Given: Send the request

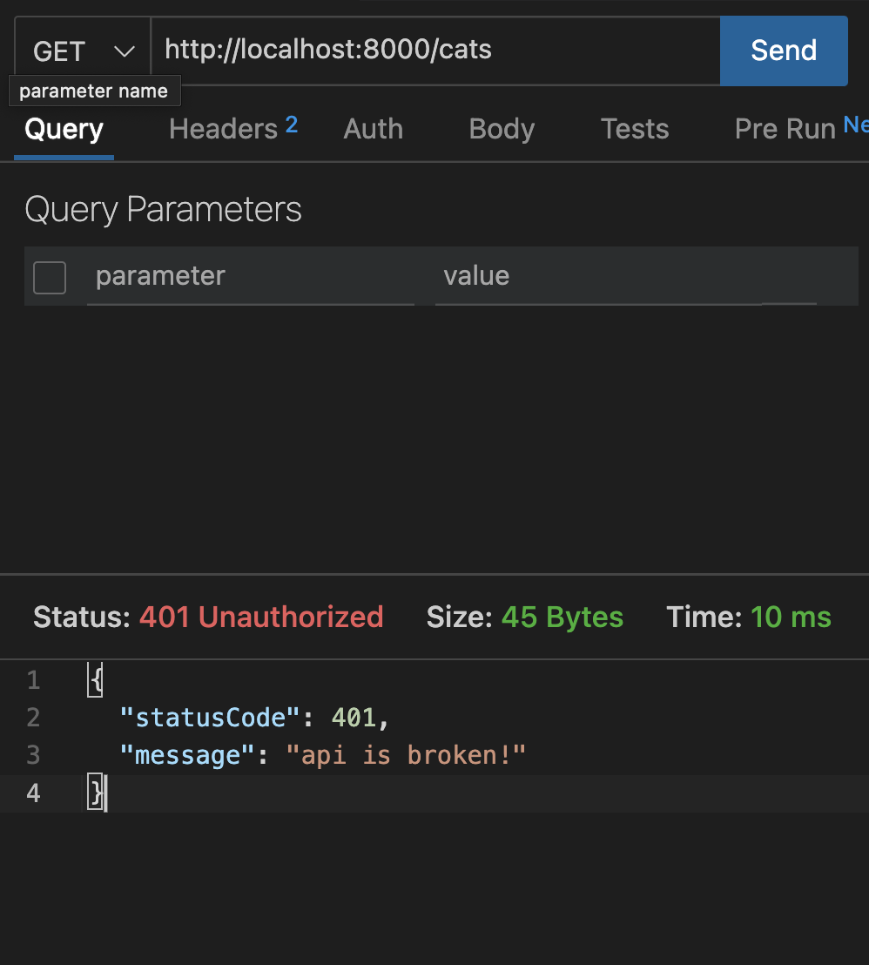Looking at the screenshot, I should [784, 51].
